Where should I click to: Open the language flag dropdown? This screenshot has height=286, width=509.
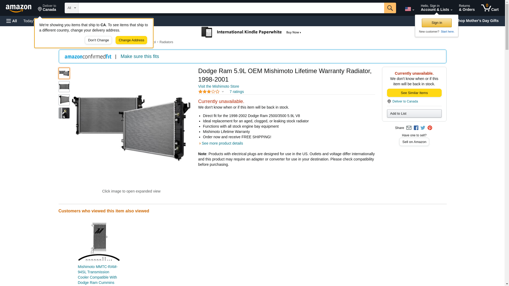click(x=409, y=9)
